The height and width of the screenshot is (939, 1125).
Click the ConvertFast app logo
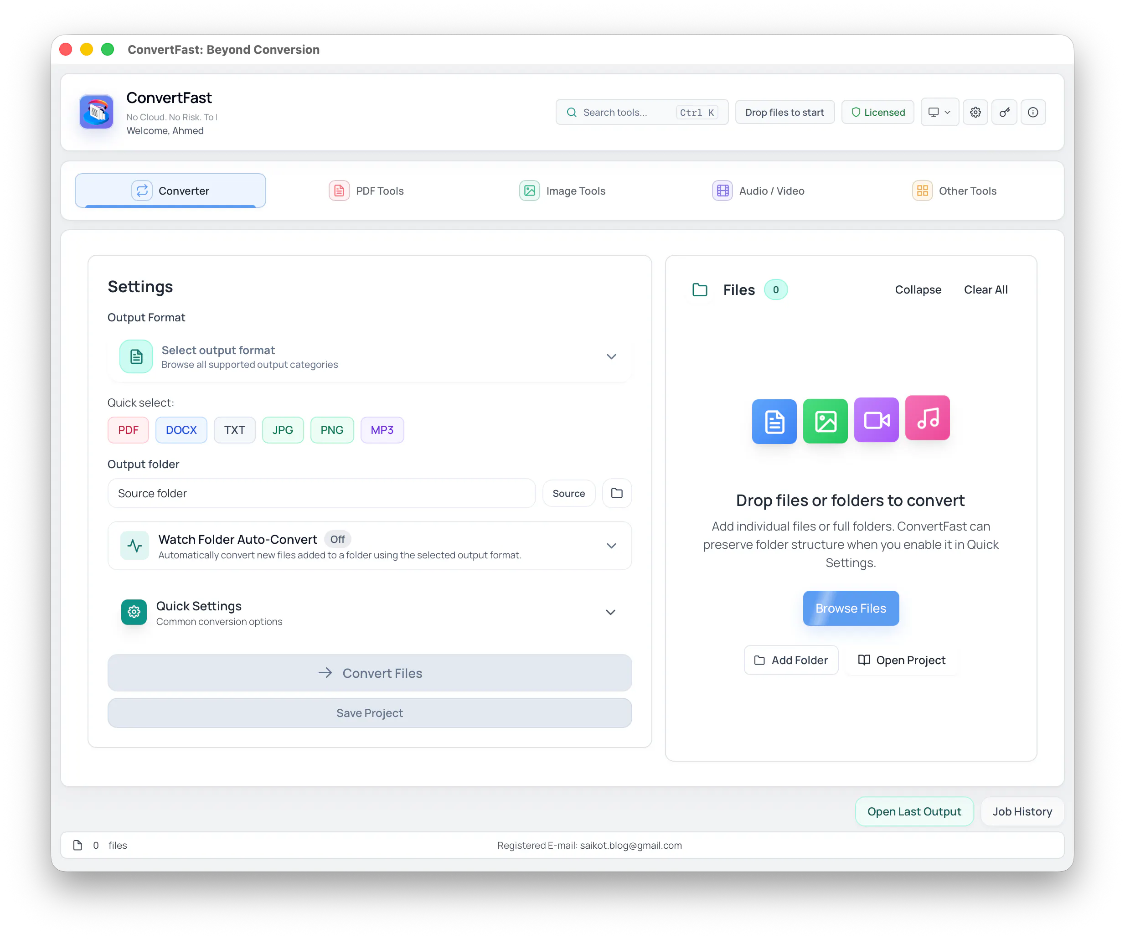pos(97,112)
